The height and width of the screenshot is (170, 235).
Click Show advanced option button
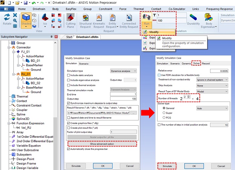click(102, 144)
